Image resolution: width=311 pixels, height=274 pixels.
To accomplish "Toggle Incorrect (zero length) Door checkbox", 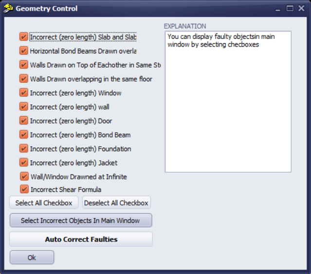I will click(23, 120).
